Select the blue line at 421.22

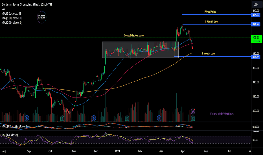coord(217,24)
